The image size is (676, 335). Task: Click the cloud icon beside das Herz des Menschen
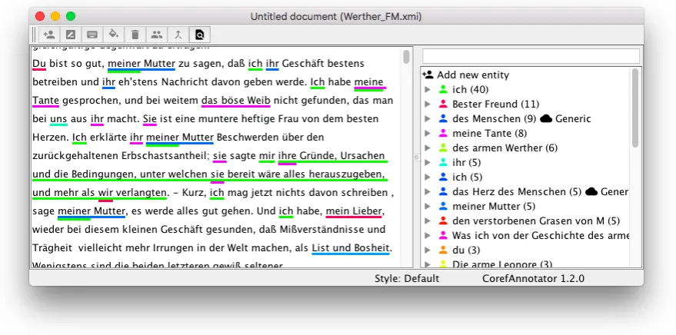pyautogui.click(x=591, y=192)
